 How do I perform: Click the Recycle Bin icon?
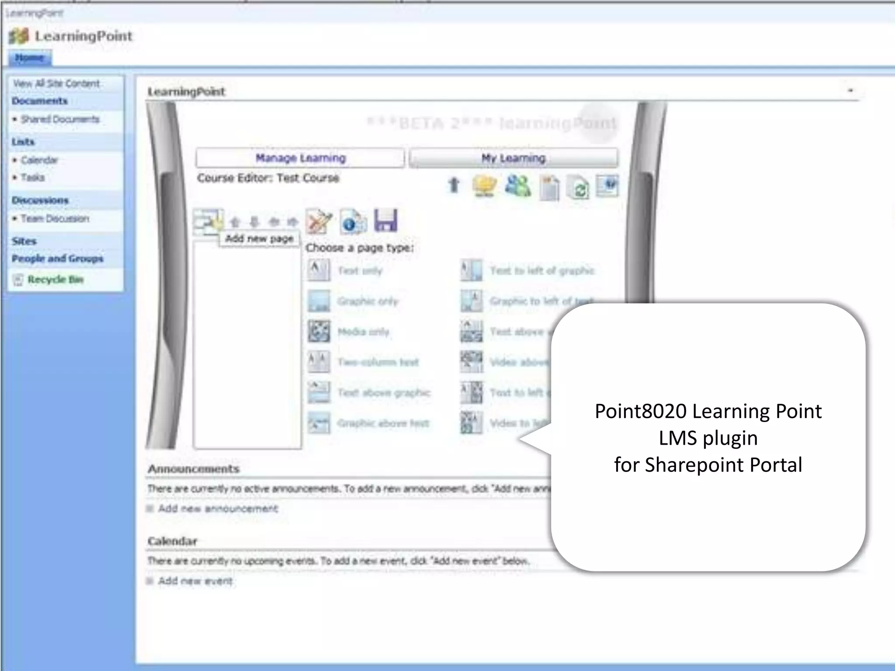[x=18, y=280]
